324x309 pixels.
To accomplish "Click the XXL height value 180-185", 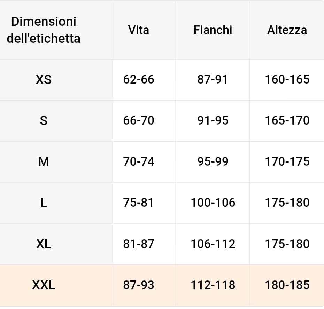I will (287, 285).
